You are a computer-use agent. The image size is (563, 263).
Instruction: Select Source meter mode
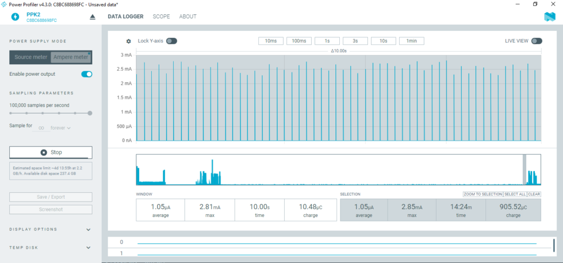click(31, 57)
